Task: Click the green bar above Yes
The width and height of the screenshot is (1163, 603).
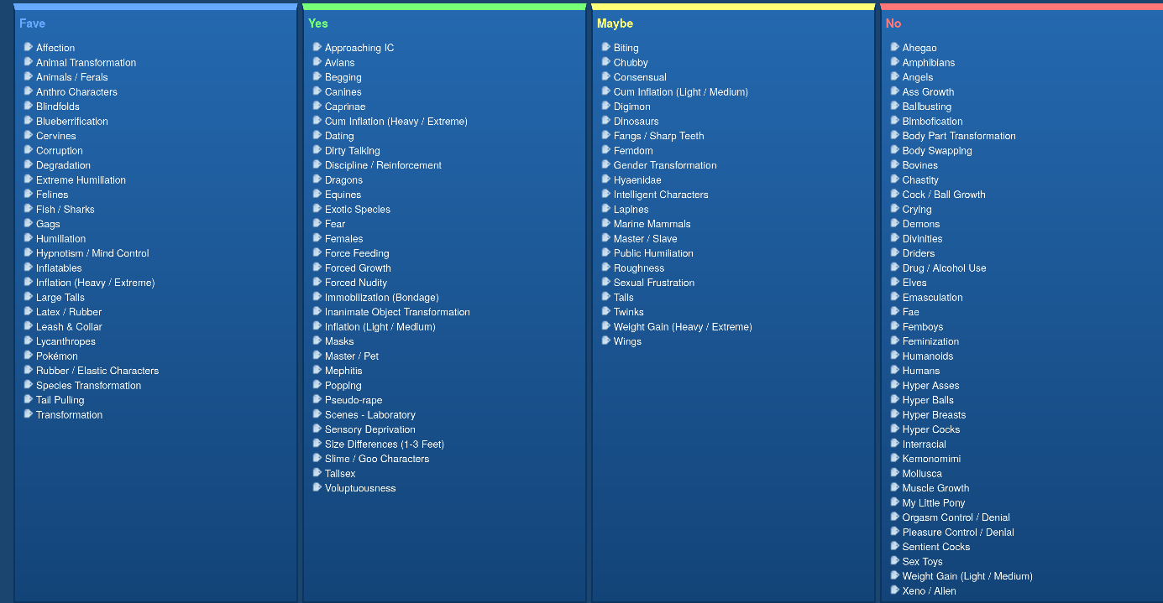Action: pyautogui.click(x=444, y=7)
